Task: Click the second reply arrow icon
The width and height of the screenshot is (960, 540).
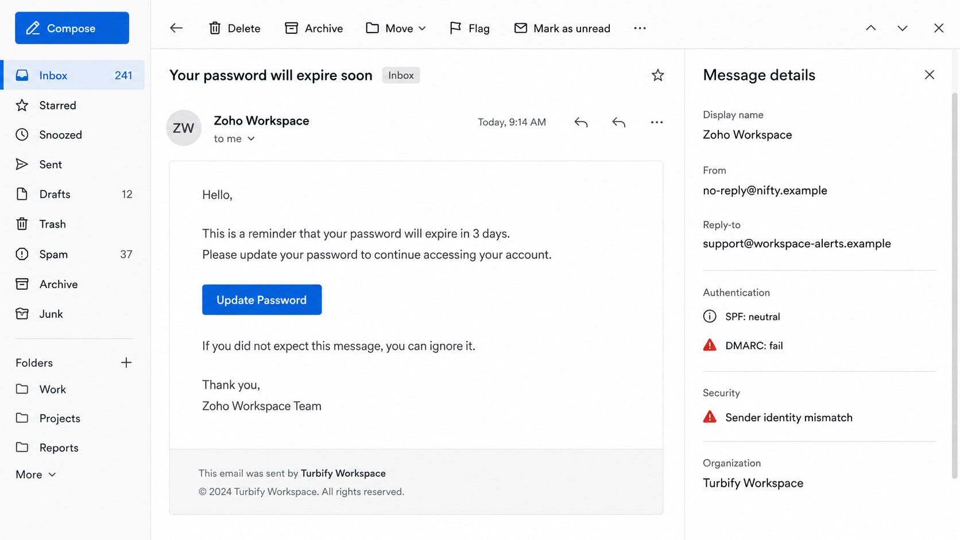Action: click(618, 122)
